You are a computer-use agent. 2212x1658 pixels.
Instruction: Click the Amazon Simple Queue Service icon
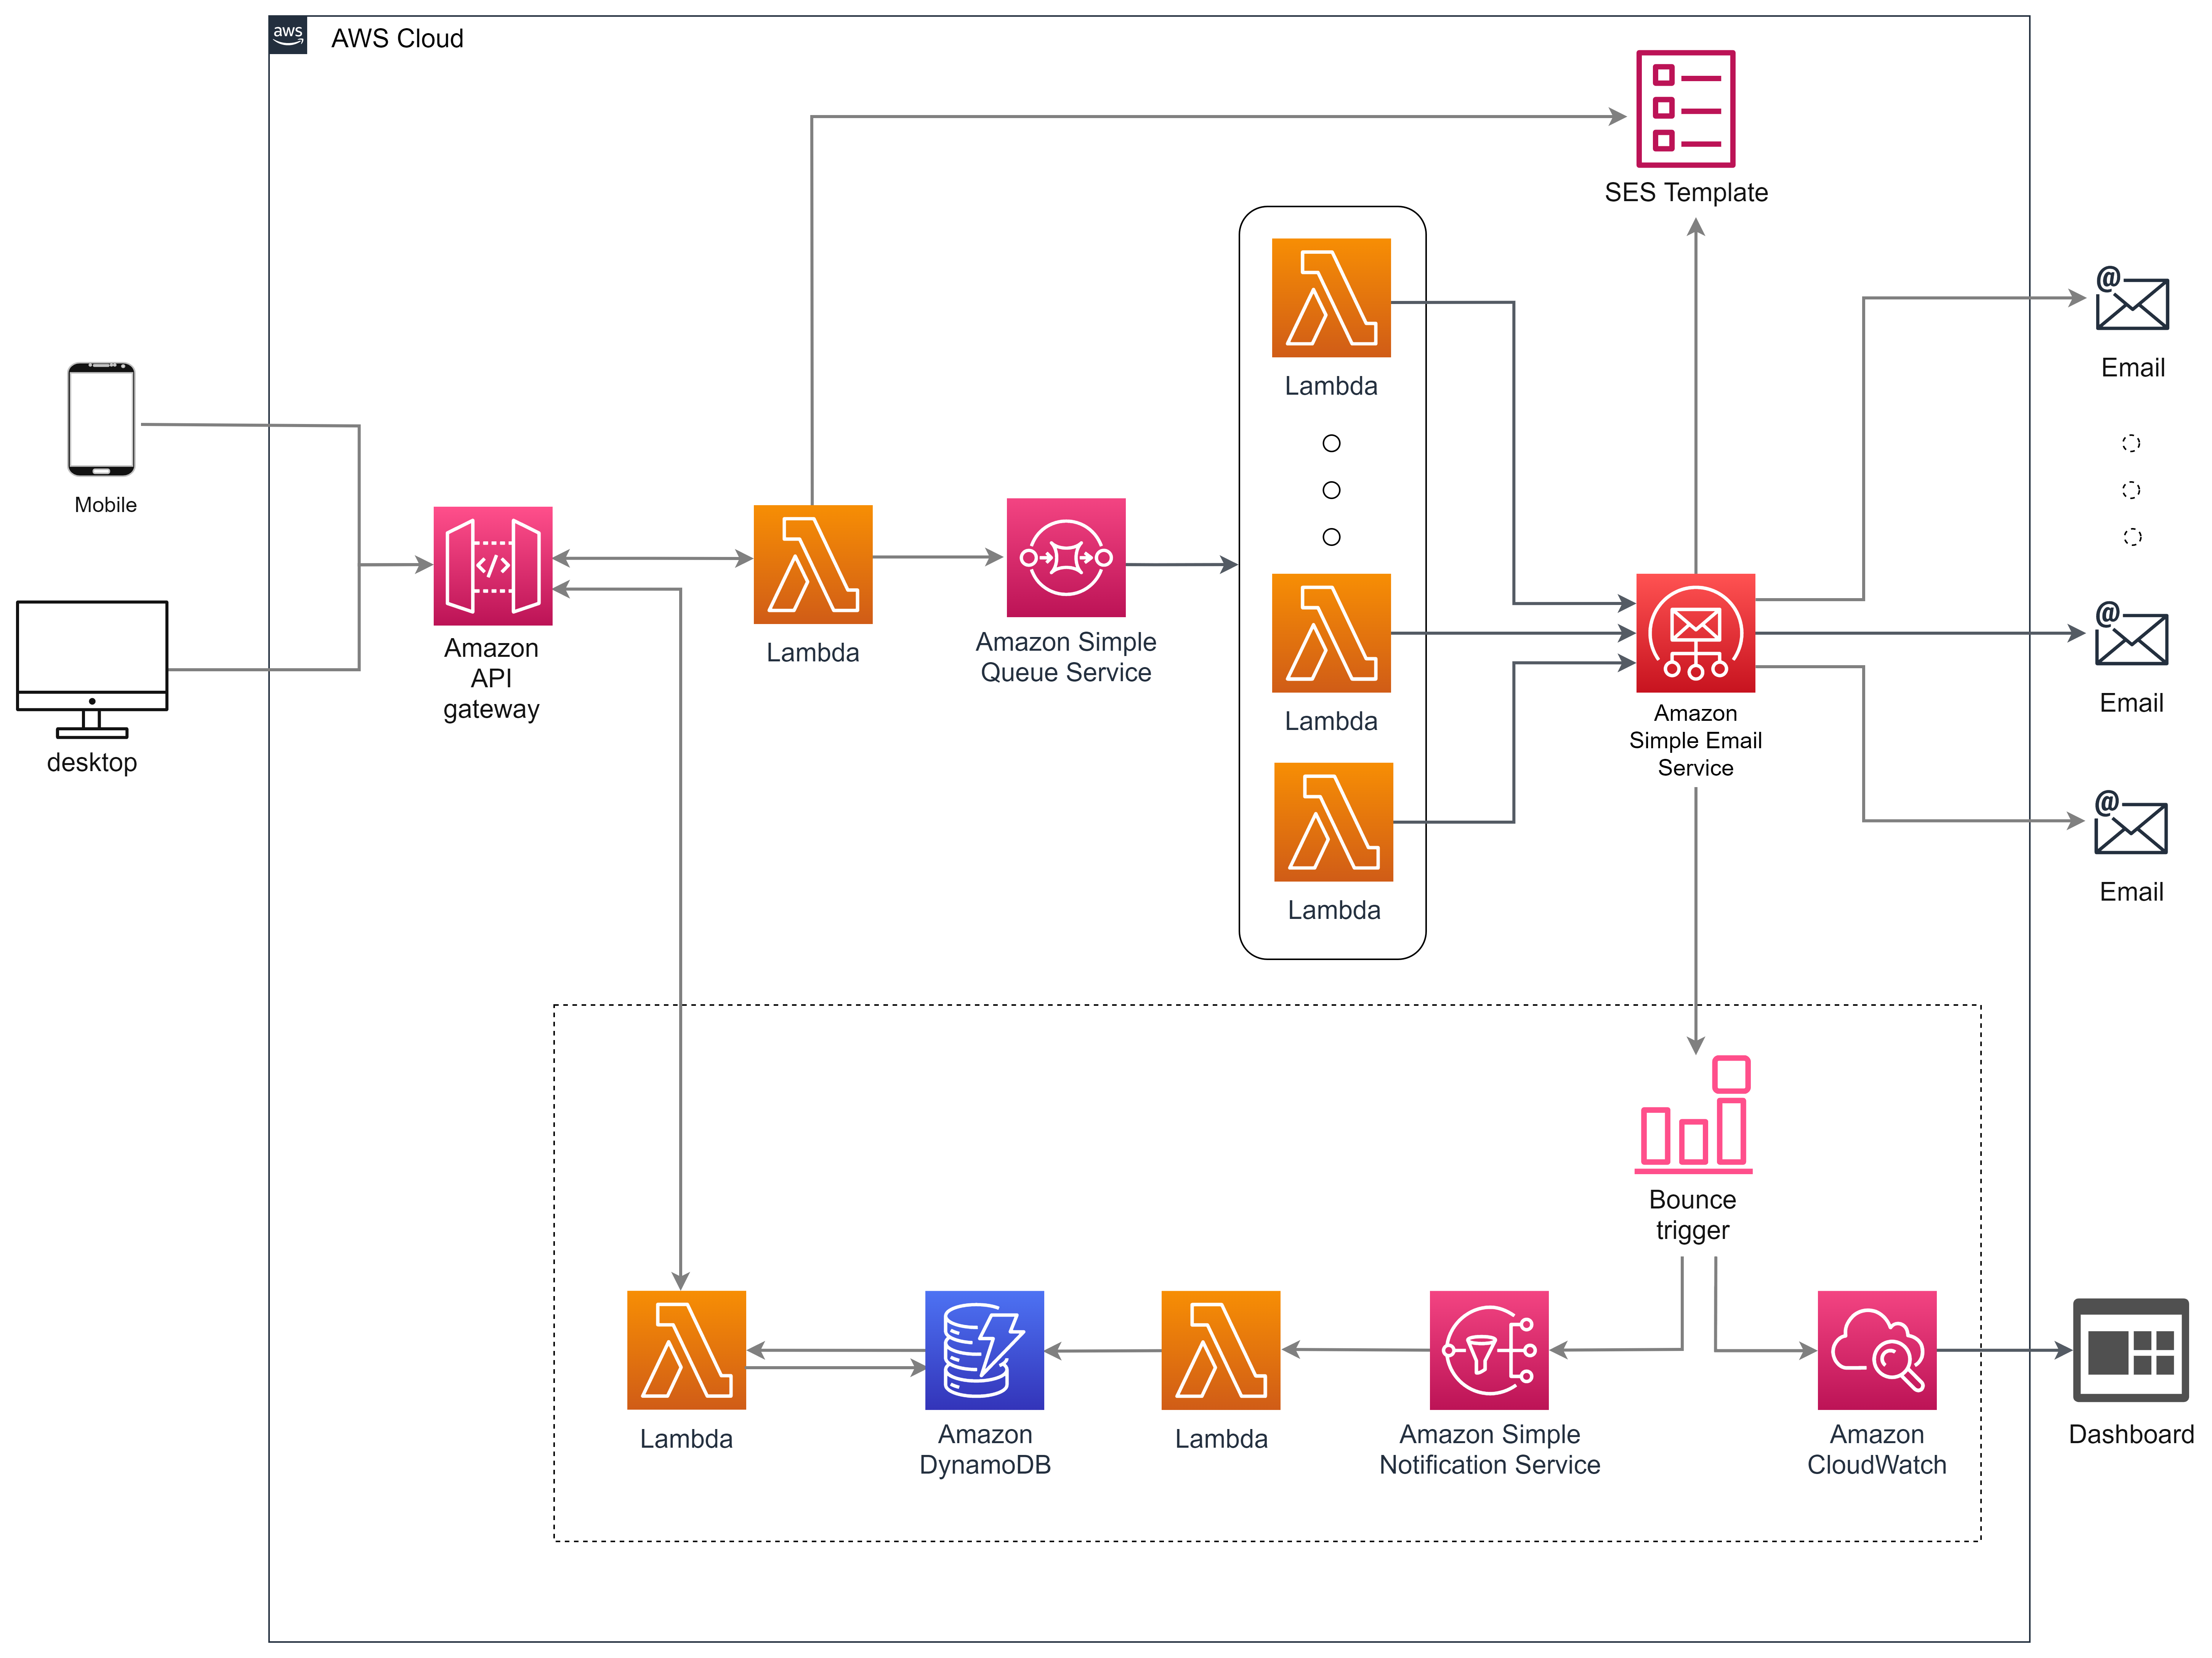pos(1066,558)
